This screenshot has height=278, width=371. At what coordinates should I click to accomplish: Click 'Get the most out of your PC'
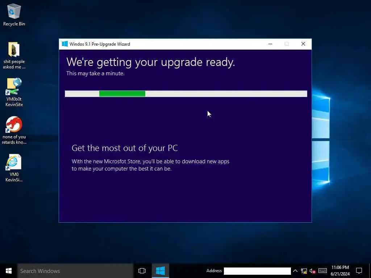click(x=125, y=148)
